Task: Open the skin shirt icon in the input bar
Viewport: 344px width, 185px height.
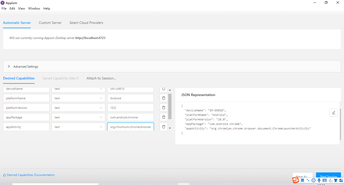Action: point(336,180)
